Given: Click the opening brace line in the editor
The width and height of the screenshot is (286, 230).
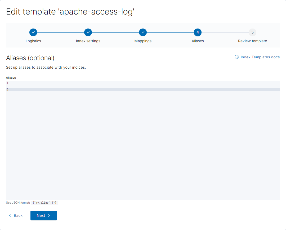Looking at the screenshot, I should [x=143, y=83].
